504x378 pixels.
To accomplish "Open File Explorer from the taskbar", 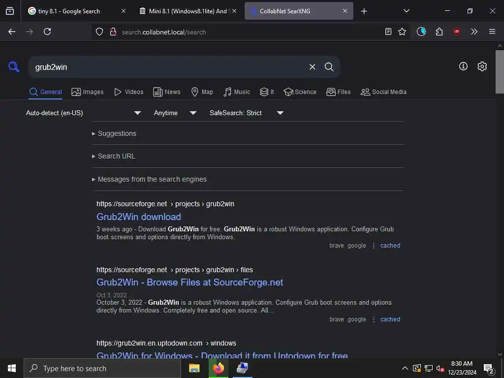I will click(x=194, y=368).
